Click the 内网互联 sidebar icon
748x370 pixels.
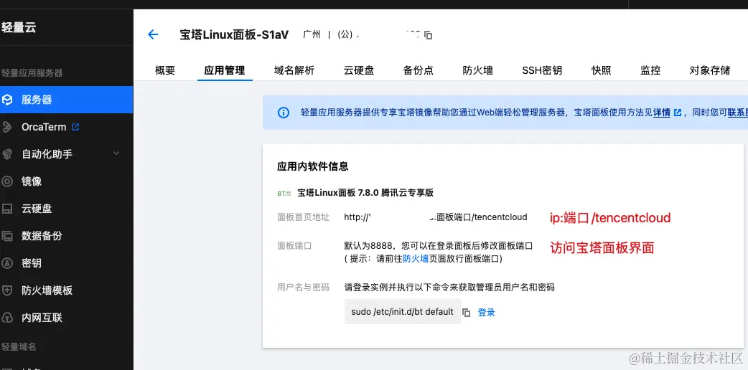click(x=7, y=318)
